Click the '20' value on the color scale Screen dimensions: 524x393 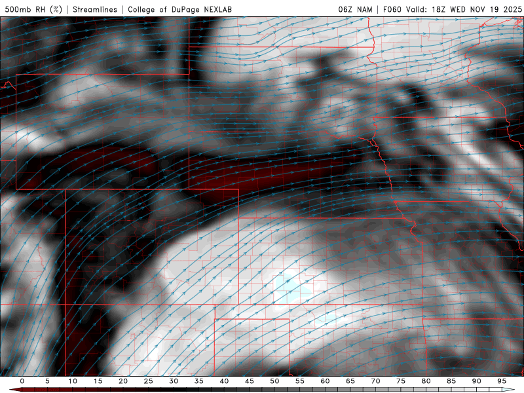pyautogui.click(x=123, y=381)
